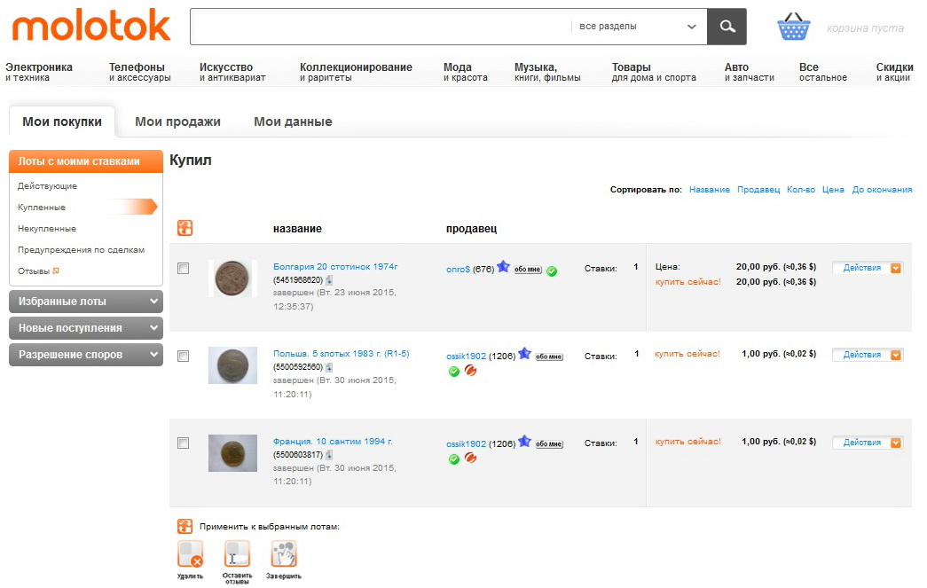Click blue star next to onro$ seller
Image resolution: width=927 pixels, height=588 pixels.
click(503, 267)
